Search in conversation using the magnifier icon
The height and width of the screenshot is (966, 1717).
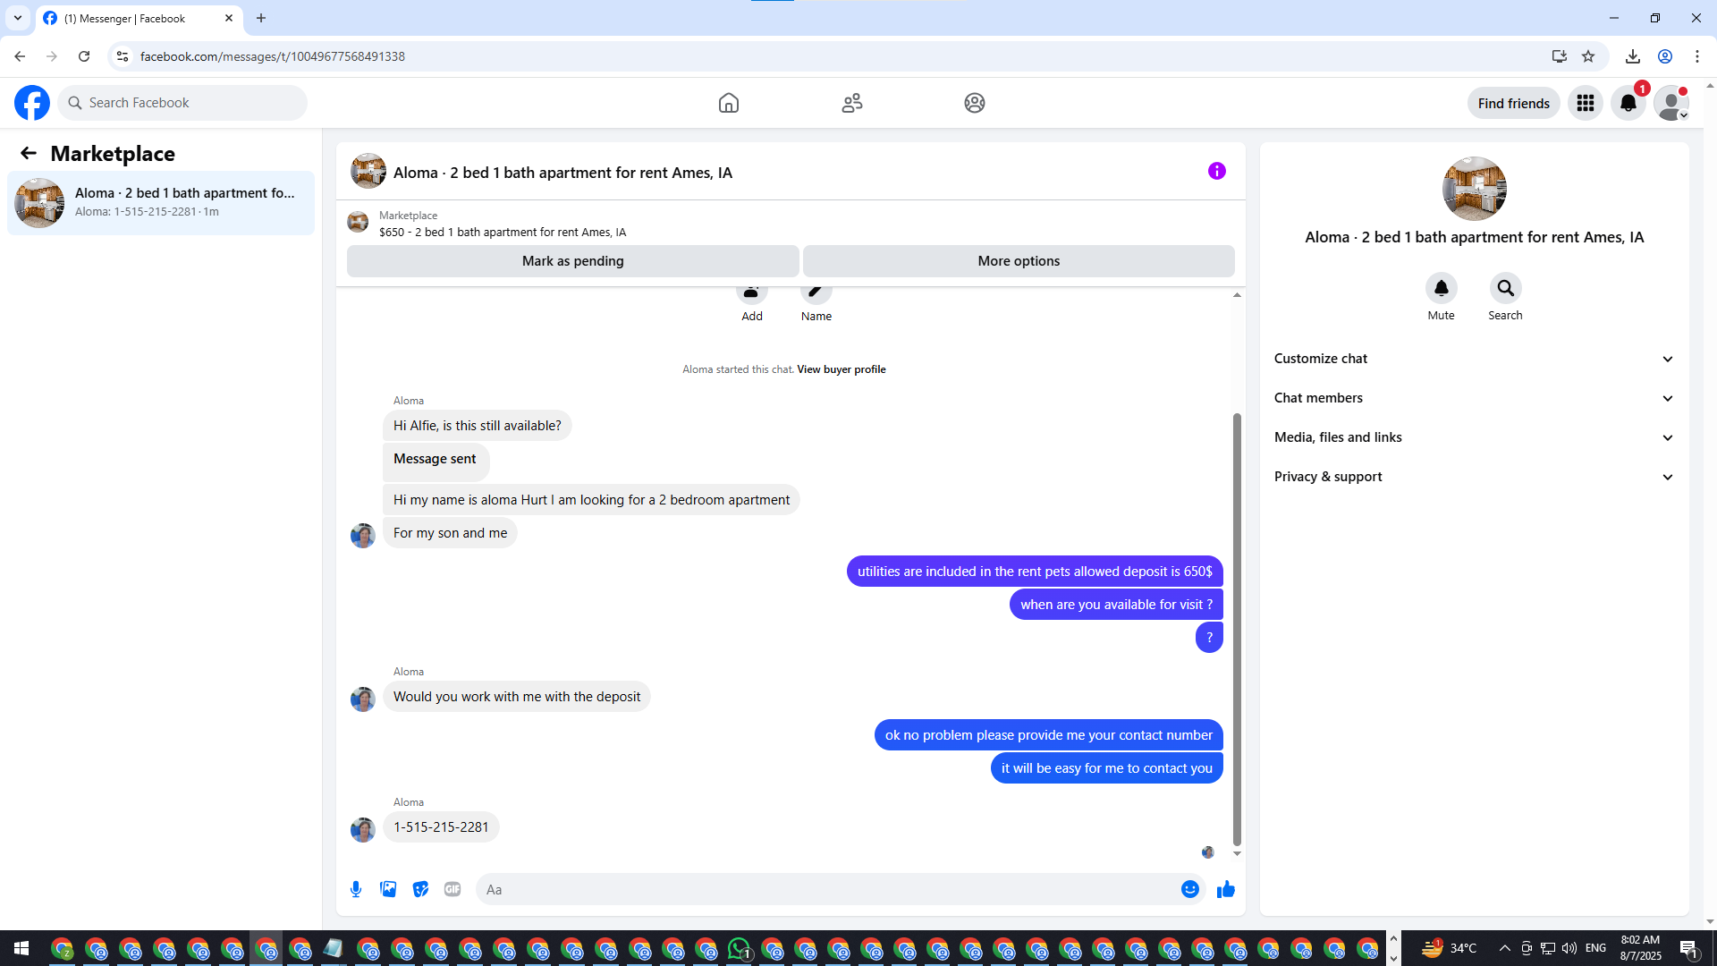[1505, 288]
